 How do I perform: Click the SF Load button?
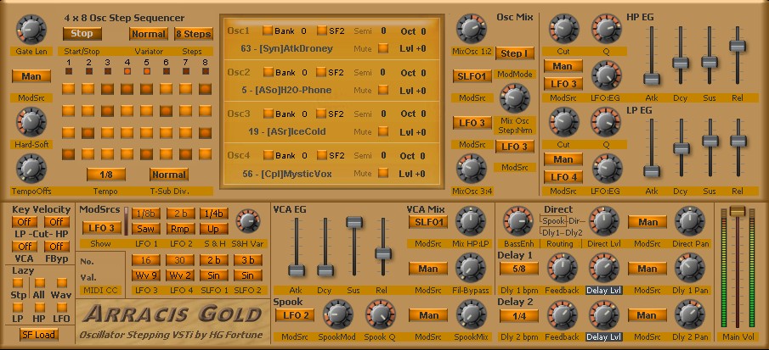point(38,334)
